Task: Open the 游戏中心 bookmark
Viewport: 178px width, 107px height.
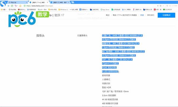Action: [22, 10]
